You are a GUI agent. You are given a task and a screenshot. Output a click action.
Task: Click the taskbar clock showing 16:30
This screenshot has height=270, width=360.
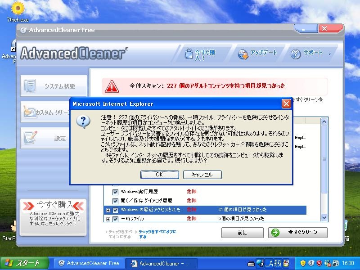pos(348,263)
